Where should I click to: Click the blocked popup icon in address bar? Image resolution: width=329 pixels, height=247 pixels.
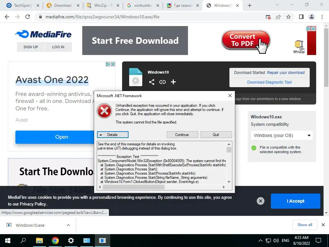[268, 17]
